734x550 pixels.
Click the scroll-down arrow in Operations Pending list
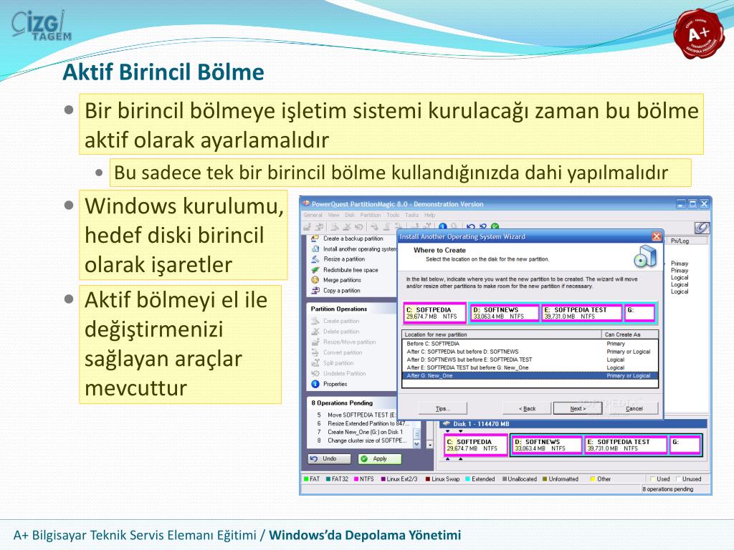pos(416,444)
